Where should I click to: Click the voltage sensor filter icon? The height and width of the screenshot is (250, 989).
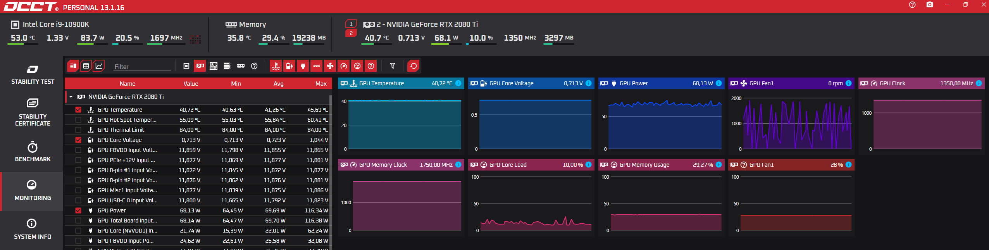[x=289, y=66]
